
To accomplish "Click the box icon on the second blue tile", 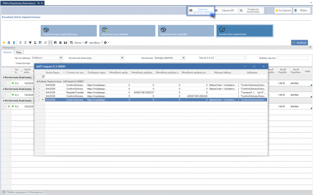I will [105, 29].
